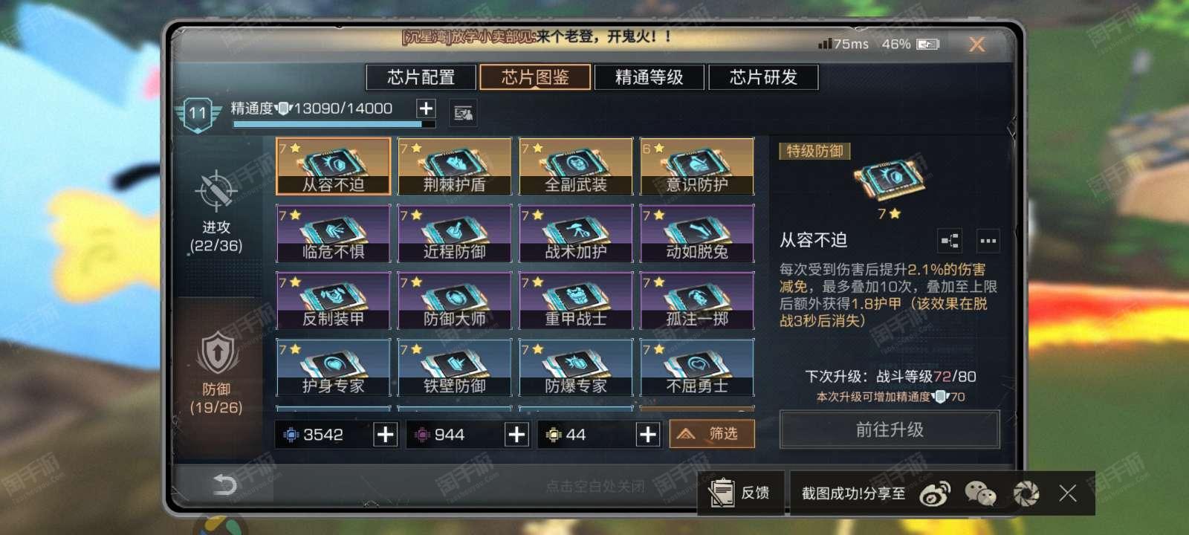
Task: Select the 进攻 attack category icon
Action: coord(216,191)
